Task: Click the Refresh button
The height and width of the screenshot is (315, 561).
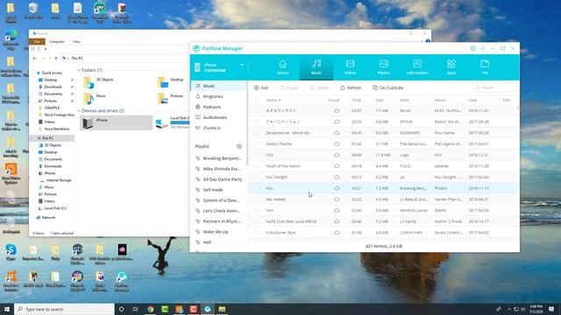Action: point(351,87)
